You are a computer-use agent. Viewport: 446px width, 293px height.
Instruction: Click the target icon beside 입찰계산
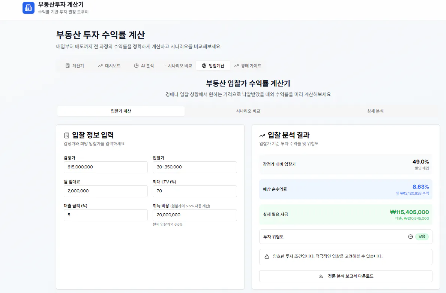pos(204,66)
